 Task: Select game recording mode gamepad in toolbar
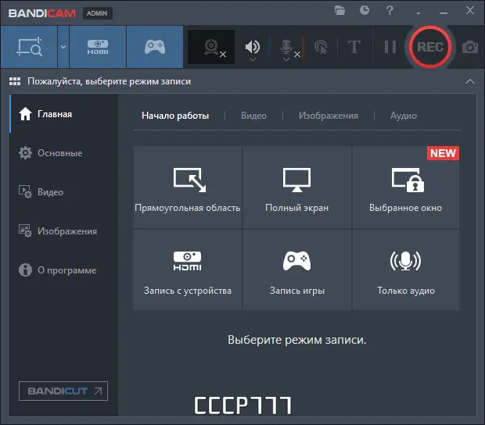(x=155, y=47)
